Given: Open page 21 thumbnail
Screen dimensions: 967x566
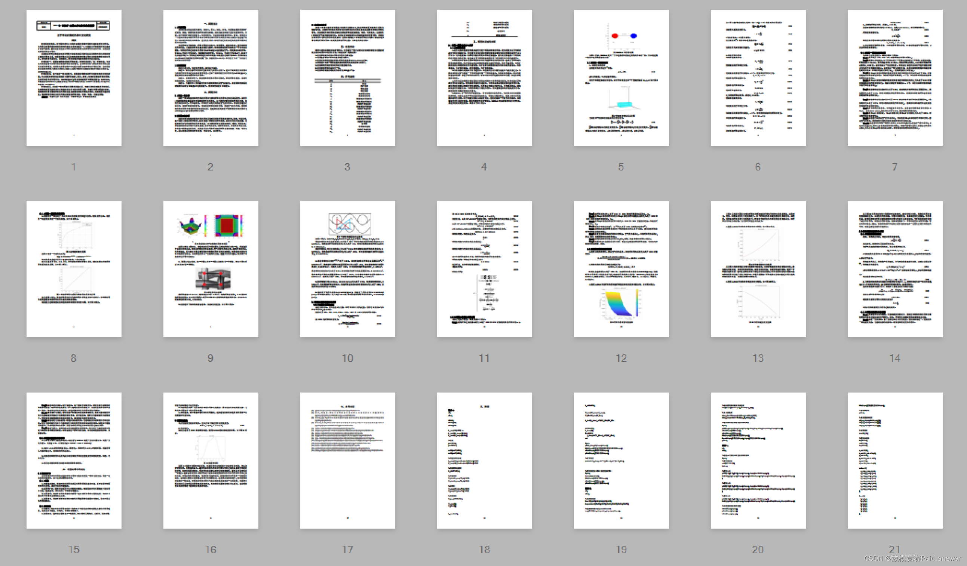Looking at the screenshot, I should coord(895,461).
